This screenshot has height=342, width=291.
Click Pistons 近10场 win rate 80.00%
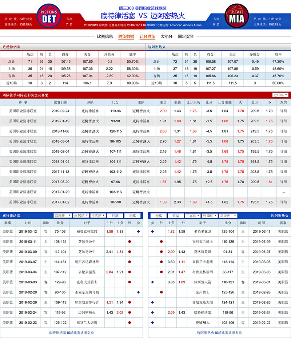[133, 83]
